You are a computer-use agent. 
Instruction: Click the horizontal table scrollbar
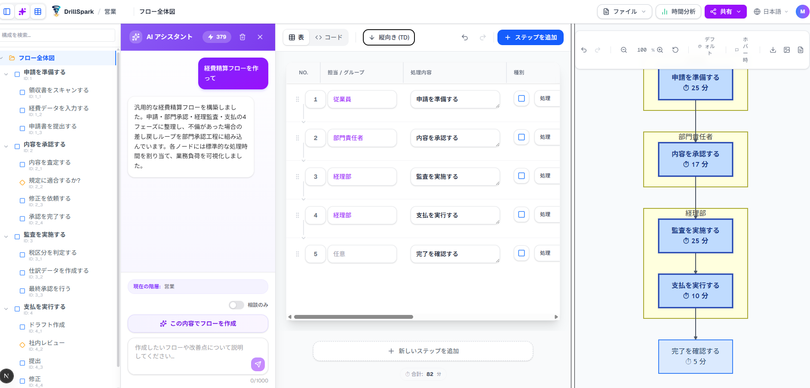point(353,317)
